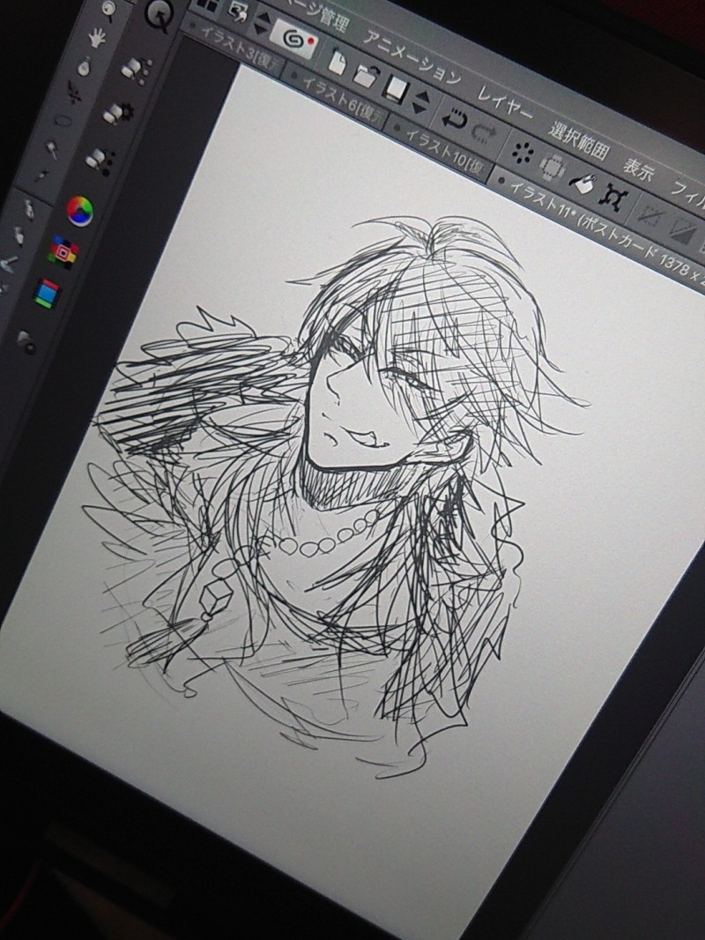Select the Auto Select wand tool
This screenshot has height=940, width=705.
(52, 149)
